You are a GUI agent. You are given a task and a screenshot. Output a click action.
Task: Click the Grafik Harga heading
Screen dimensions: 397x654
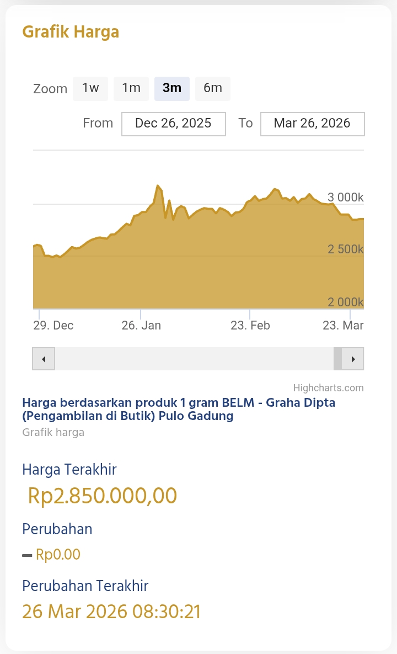71,32
